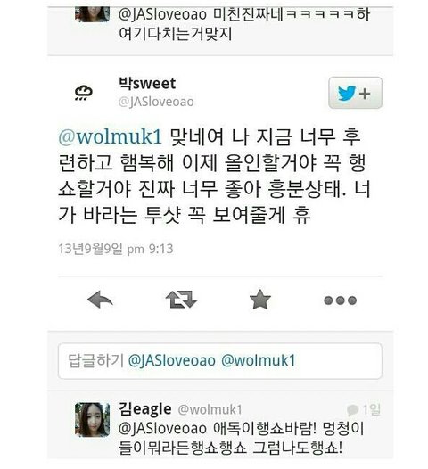Viewport: 428px width, 469px height.
Task: Tap the @wolmuk1 handle beside 김eagle
Action: tap(210, 410)
